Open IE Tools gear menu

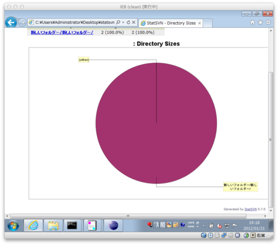coord(268,22)
